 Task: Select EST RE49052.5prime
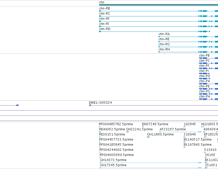click(x=112, y=129)
